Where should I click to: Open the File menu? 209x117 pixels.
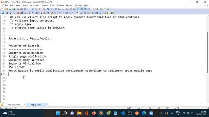[7, 6]
